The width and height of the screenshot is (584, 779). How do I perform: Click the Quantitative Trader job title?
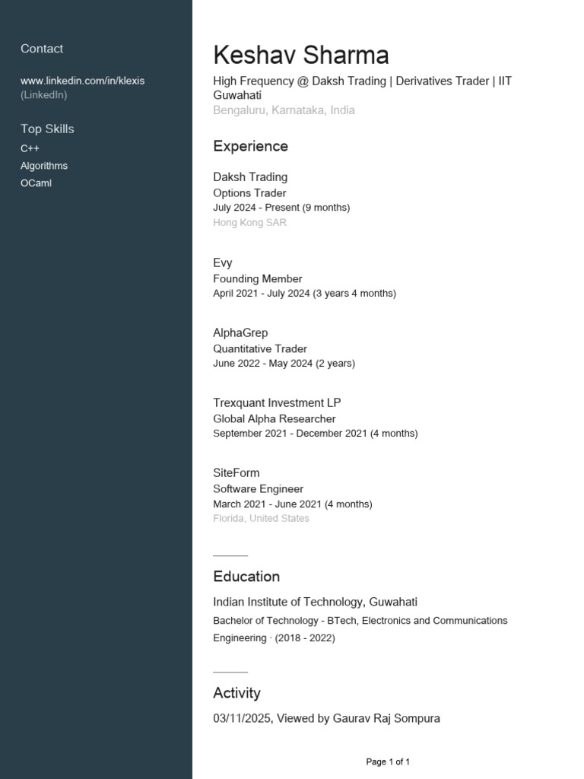point(260,349)
